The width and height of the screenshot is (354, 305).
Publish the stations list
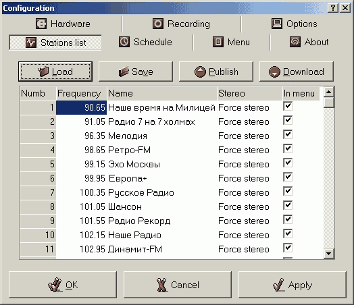[216, 72]
